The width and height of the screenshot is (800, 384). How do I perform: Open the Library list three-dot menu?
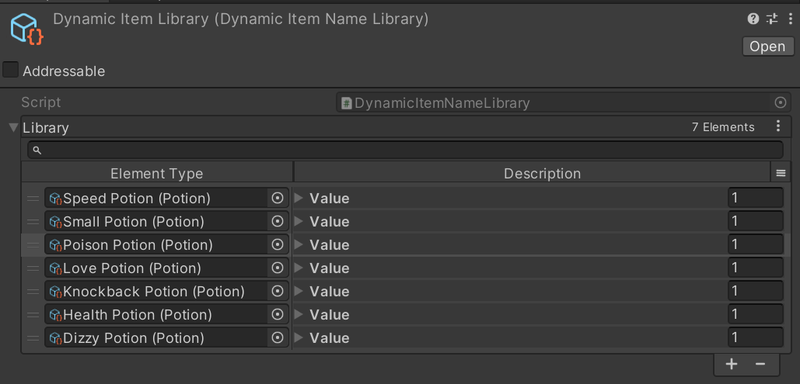coord(778,126)
